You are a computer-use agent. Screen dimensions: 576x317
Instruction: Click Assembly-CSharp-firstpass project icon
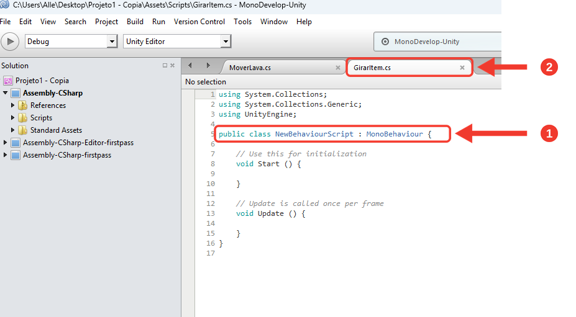coord(16,155)
